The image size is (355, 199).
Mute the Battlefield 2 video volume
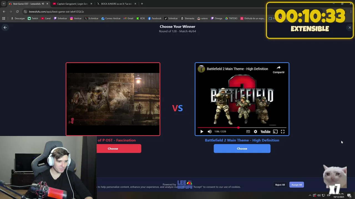[x=210, y=132]
